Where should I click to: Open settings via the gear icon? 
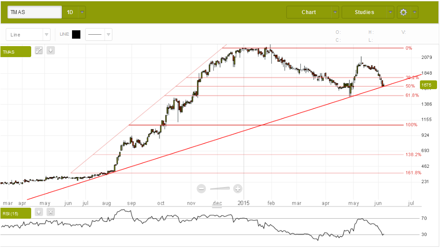403,12
